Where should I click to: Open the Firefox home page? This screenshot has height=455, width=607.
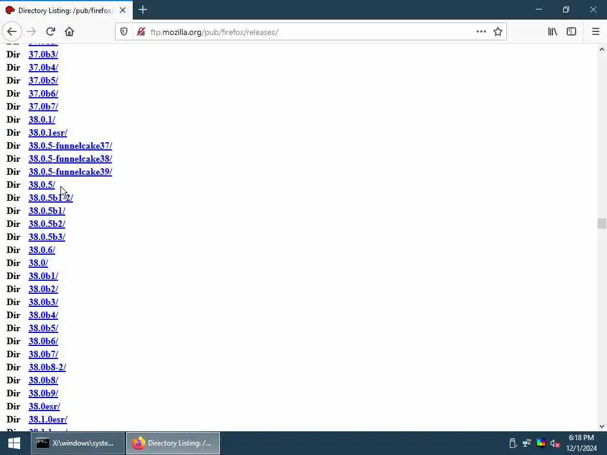click(x=69, y=32)
